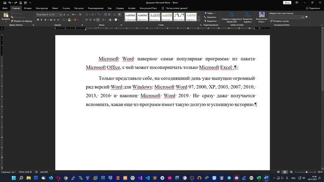Viewport: 324px width, 182px height.
Task: Open the Paragraph dialog launcher
Action: (x=121, y=25)
